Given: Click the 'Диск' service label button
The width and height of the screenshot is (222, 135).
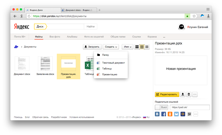Looking at the screenshot, I should click(x=41, y=27).
